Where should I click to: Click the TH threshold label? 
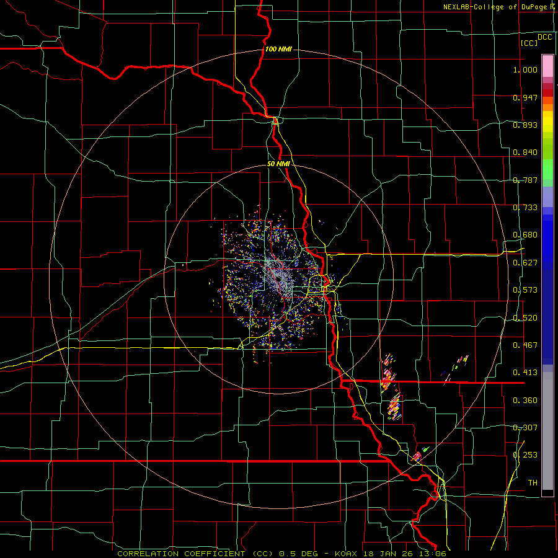tap(533, 483)
